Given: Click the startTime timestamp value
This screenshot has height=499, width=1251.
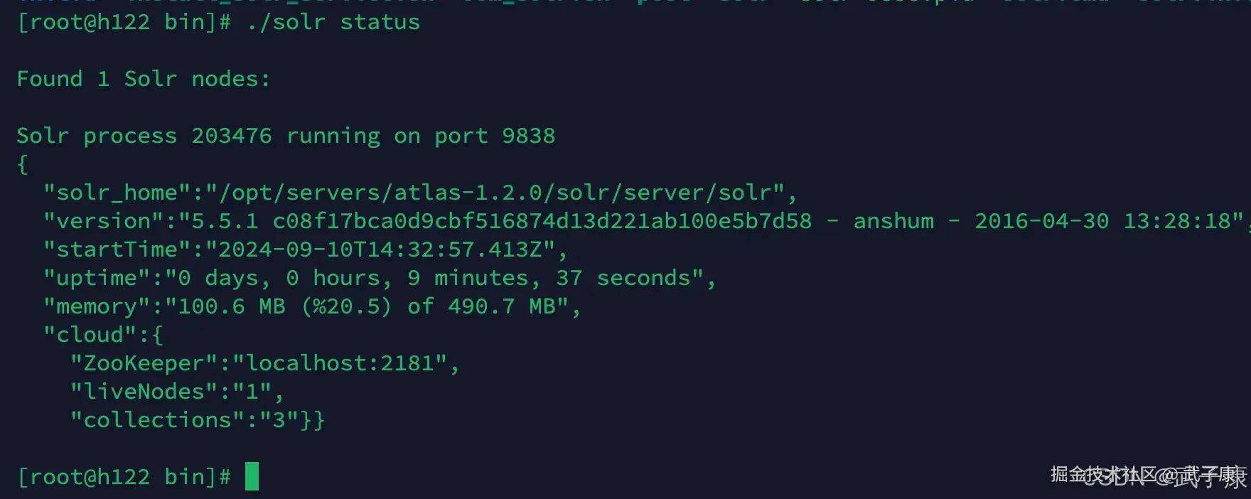Looking at the screenshot, I should pyautogui.click(x=386, y=249).
